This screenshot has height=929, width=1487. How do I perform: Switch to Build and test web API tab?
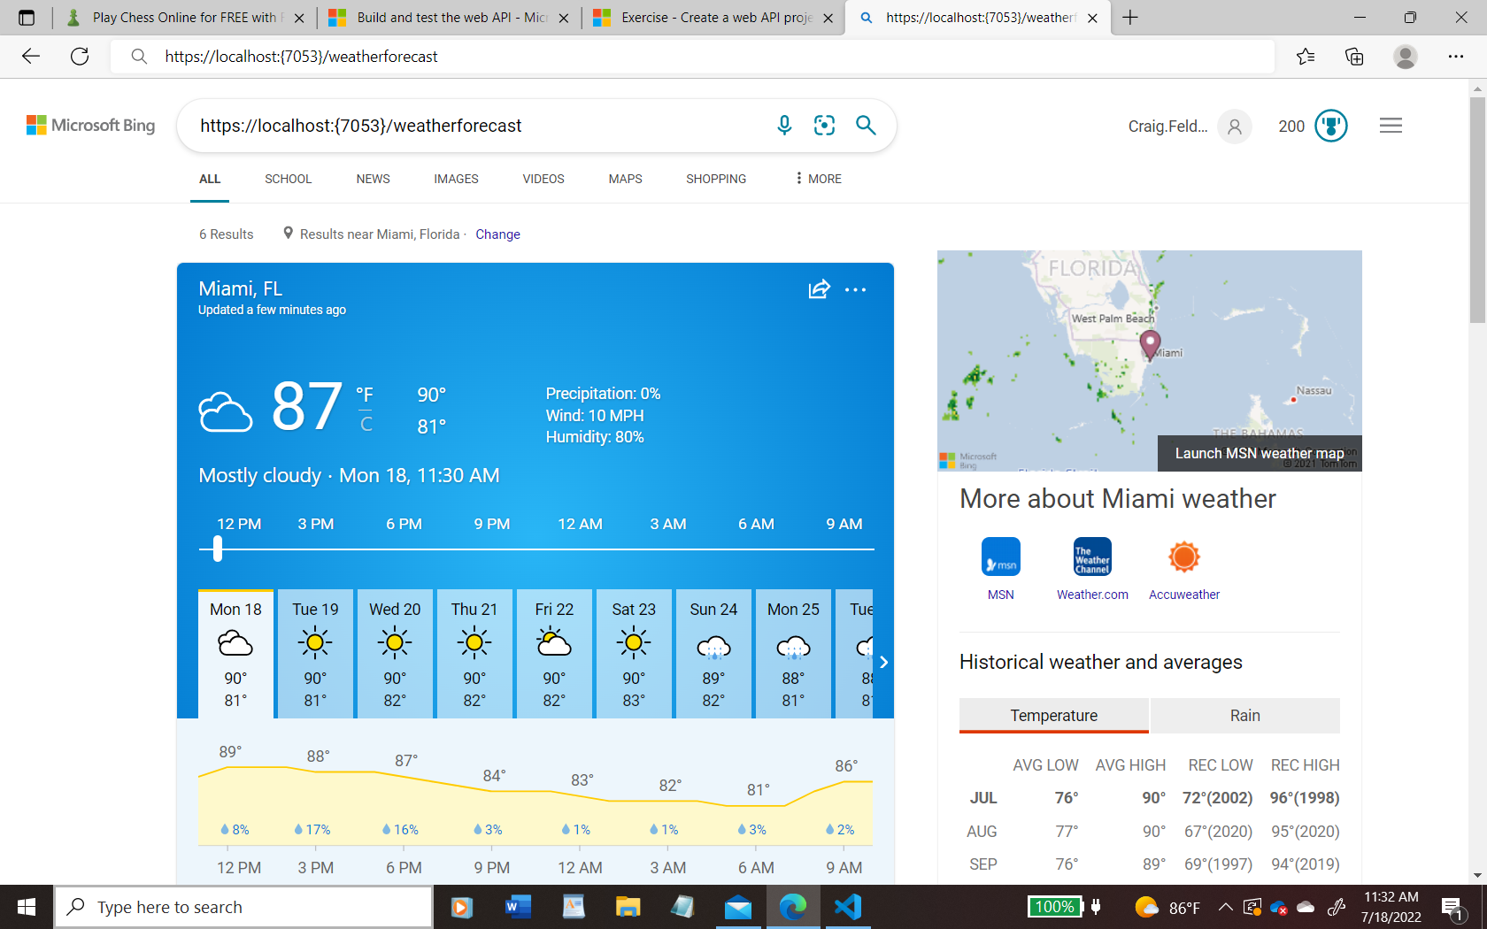tap(450, 18)
